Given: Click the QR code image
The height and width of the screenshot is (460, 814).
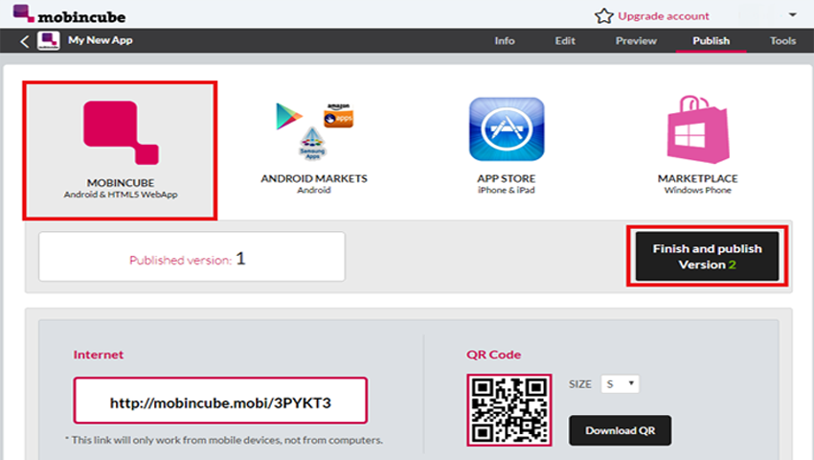Looking at the screenshot, I should 509,409.
